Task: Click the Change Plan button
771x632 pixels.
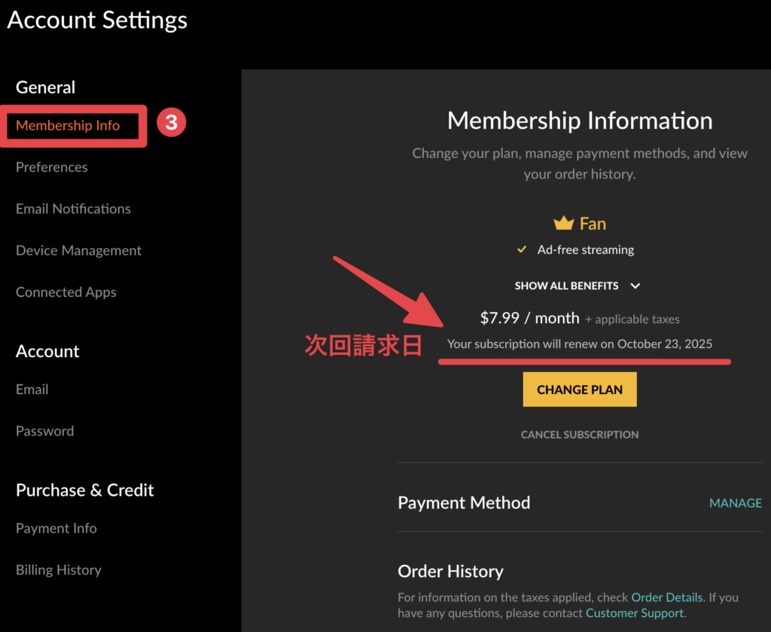Action: point(580,389)
